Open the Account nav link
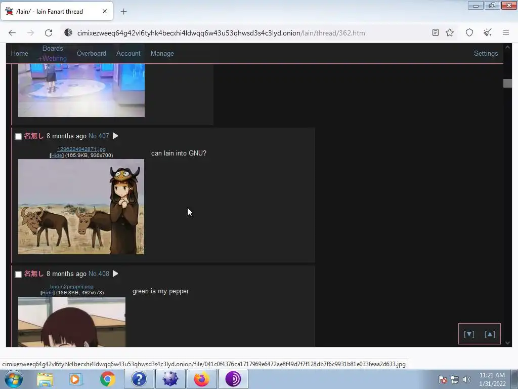 click(128, 53)
